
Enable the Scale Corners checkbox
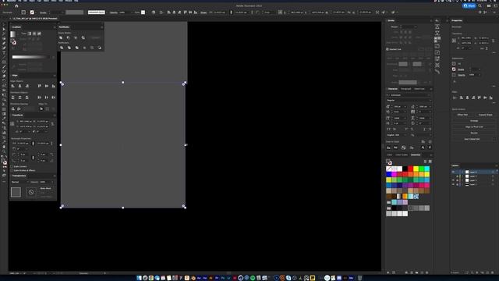point(12,166)
